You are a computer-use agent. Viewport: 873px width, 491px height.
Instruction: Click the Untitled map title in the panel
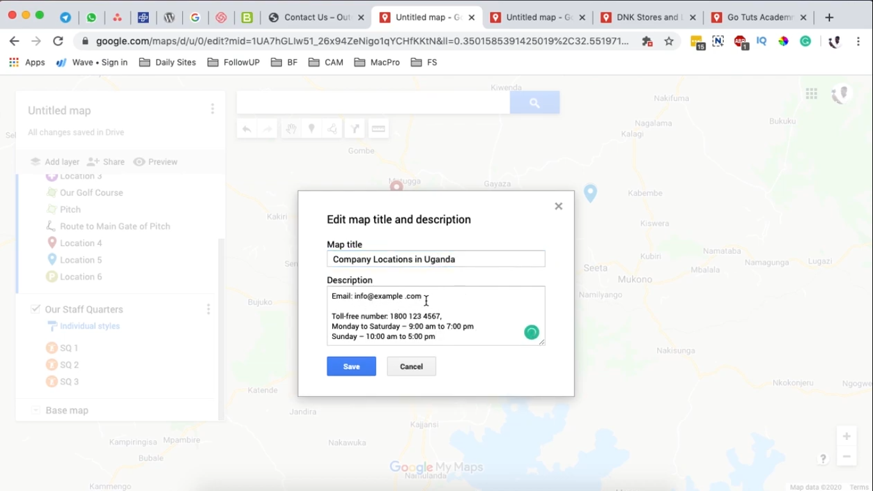[x=59, y=111]
